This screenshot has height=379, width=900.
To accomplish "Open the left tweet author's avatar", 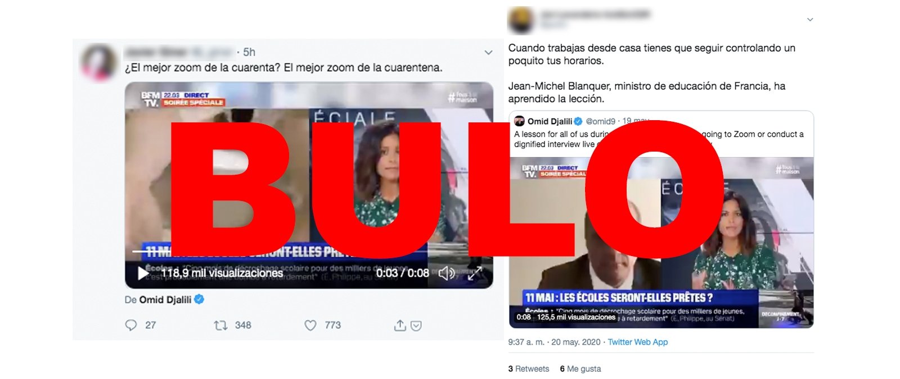I will (x=100, y=62).
